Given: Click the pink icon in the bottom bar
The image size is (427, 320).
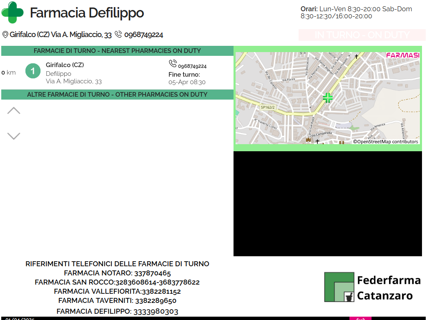Looking at the screenshot, I should [x=360, y=318].
